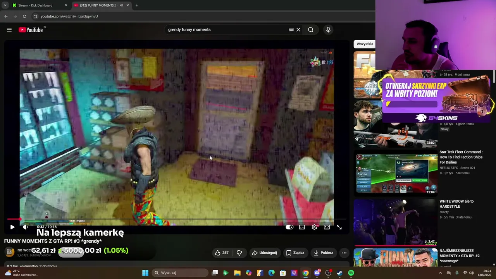Open the 33:02 rifle video thumbnail

(396, 124)
